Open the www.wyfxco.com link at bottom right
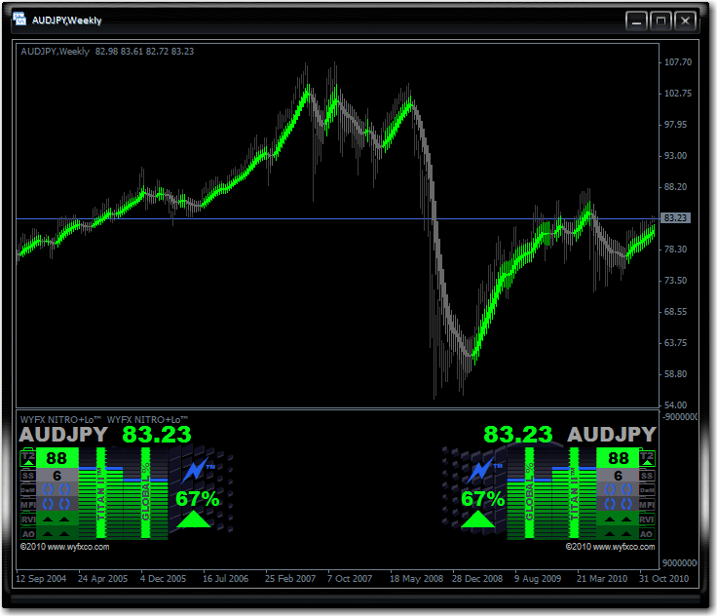 pyautogui.click(x=623, y=547)
